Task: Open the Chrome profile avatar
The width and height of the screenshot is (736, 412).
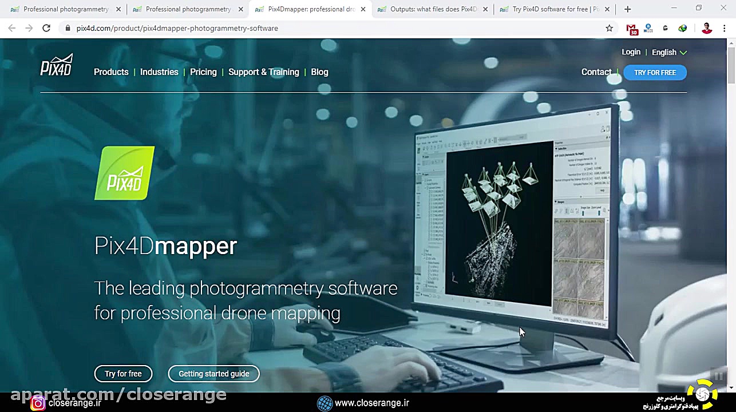Action: (707, 28)
